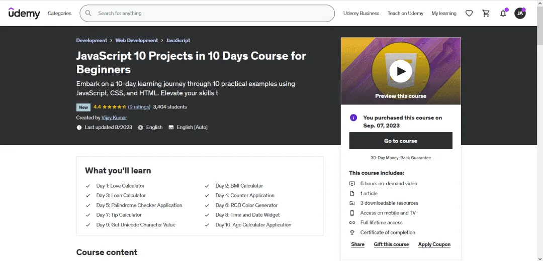Click the Day 8: Time and Date Widget text
Viewport: 543px width, 261px height.
tap(247, 215)
